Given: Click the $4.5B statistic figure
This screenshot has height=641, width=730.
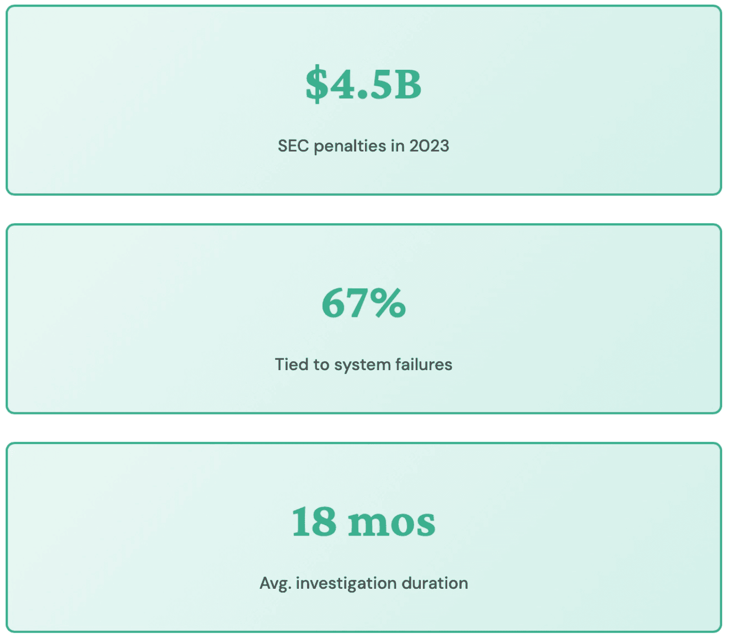Looking at the screenshot, I should [x=363, y=85].
